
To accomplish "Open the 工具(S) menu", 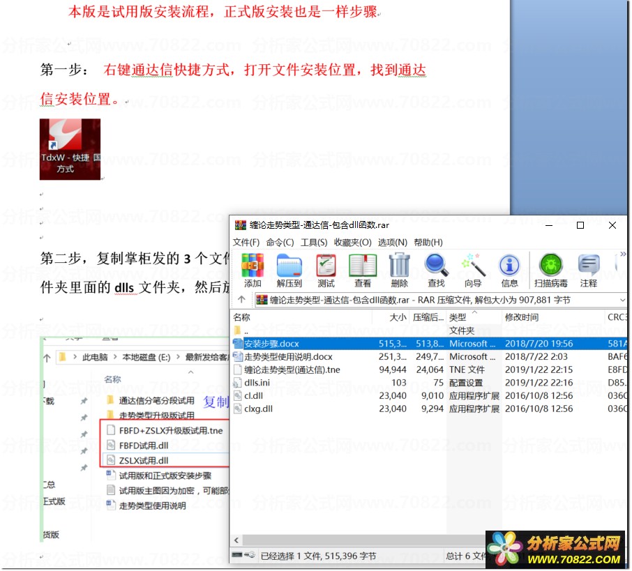I will coord(314,242).
